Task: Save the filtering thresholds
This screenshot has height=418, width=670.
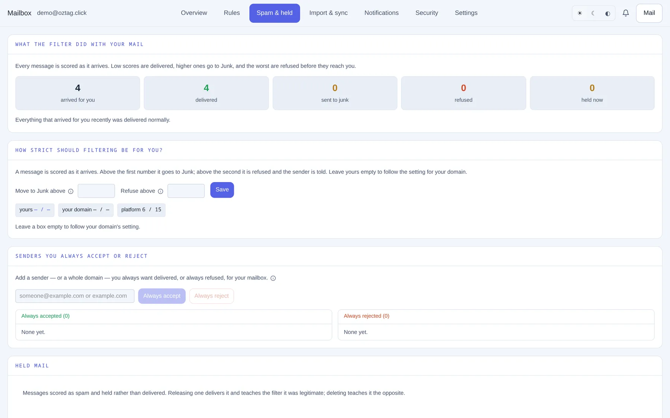Action: click(x=222, y=190)
